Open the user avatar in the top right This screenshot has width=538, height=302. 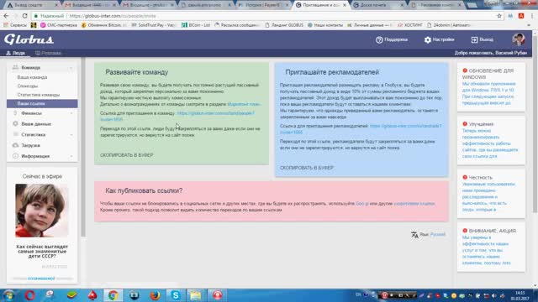pyautogui.click(x=519, y=39)
